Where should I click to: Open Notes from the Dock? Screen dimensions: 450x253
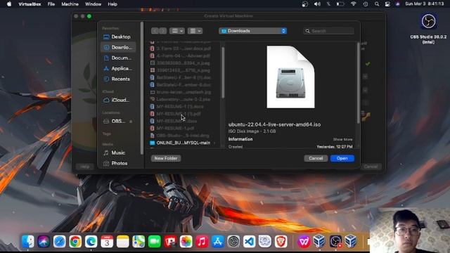[x=123, y=242]
